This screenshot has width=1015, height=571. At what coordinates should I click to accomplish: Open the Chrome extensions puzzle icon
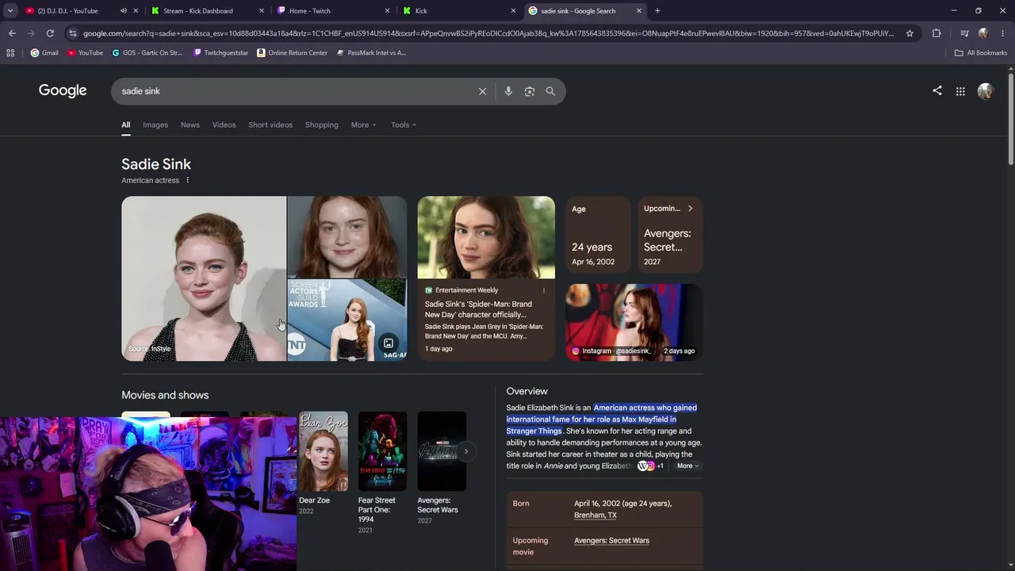coord(936,33)
